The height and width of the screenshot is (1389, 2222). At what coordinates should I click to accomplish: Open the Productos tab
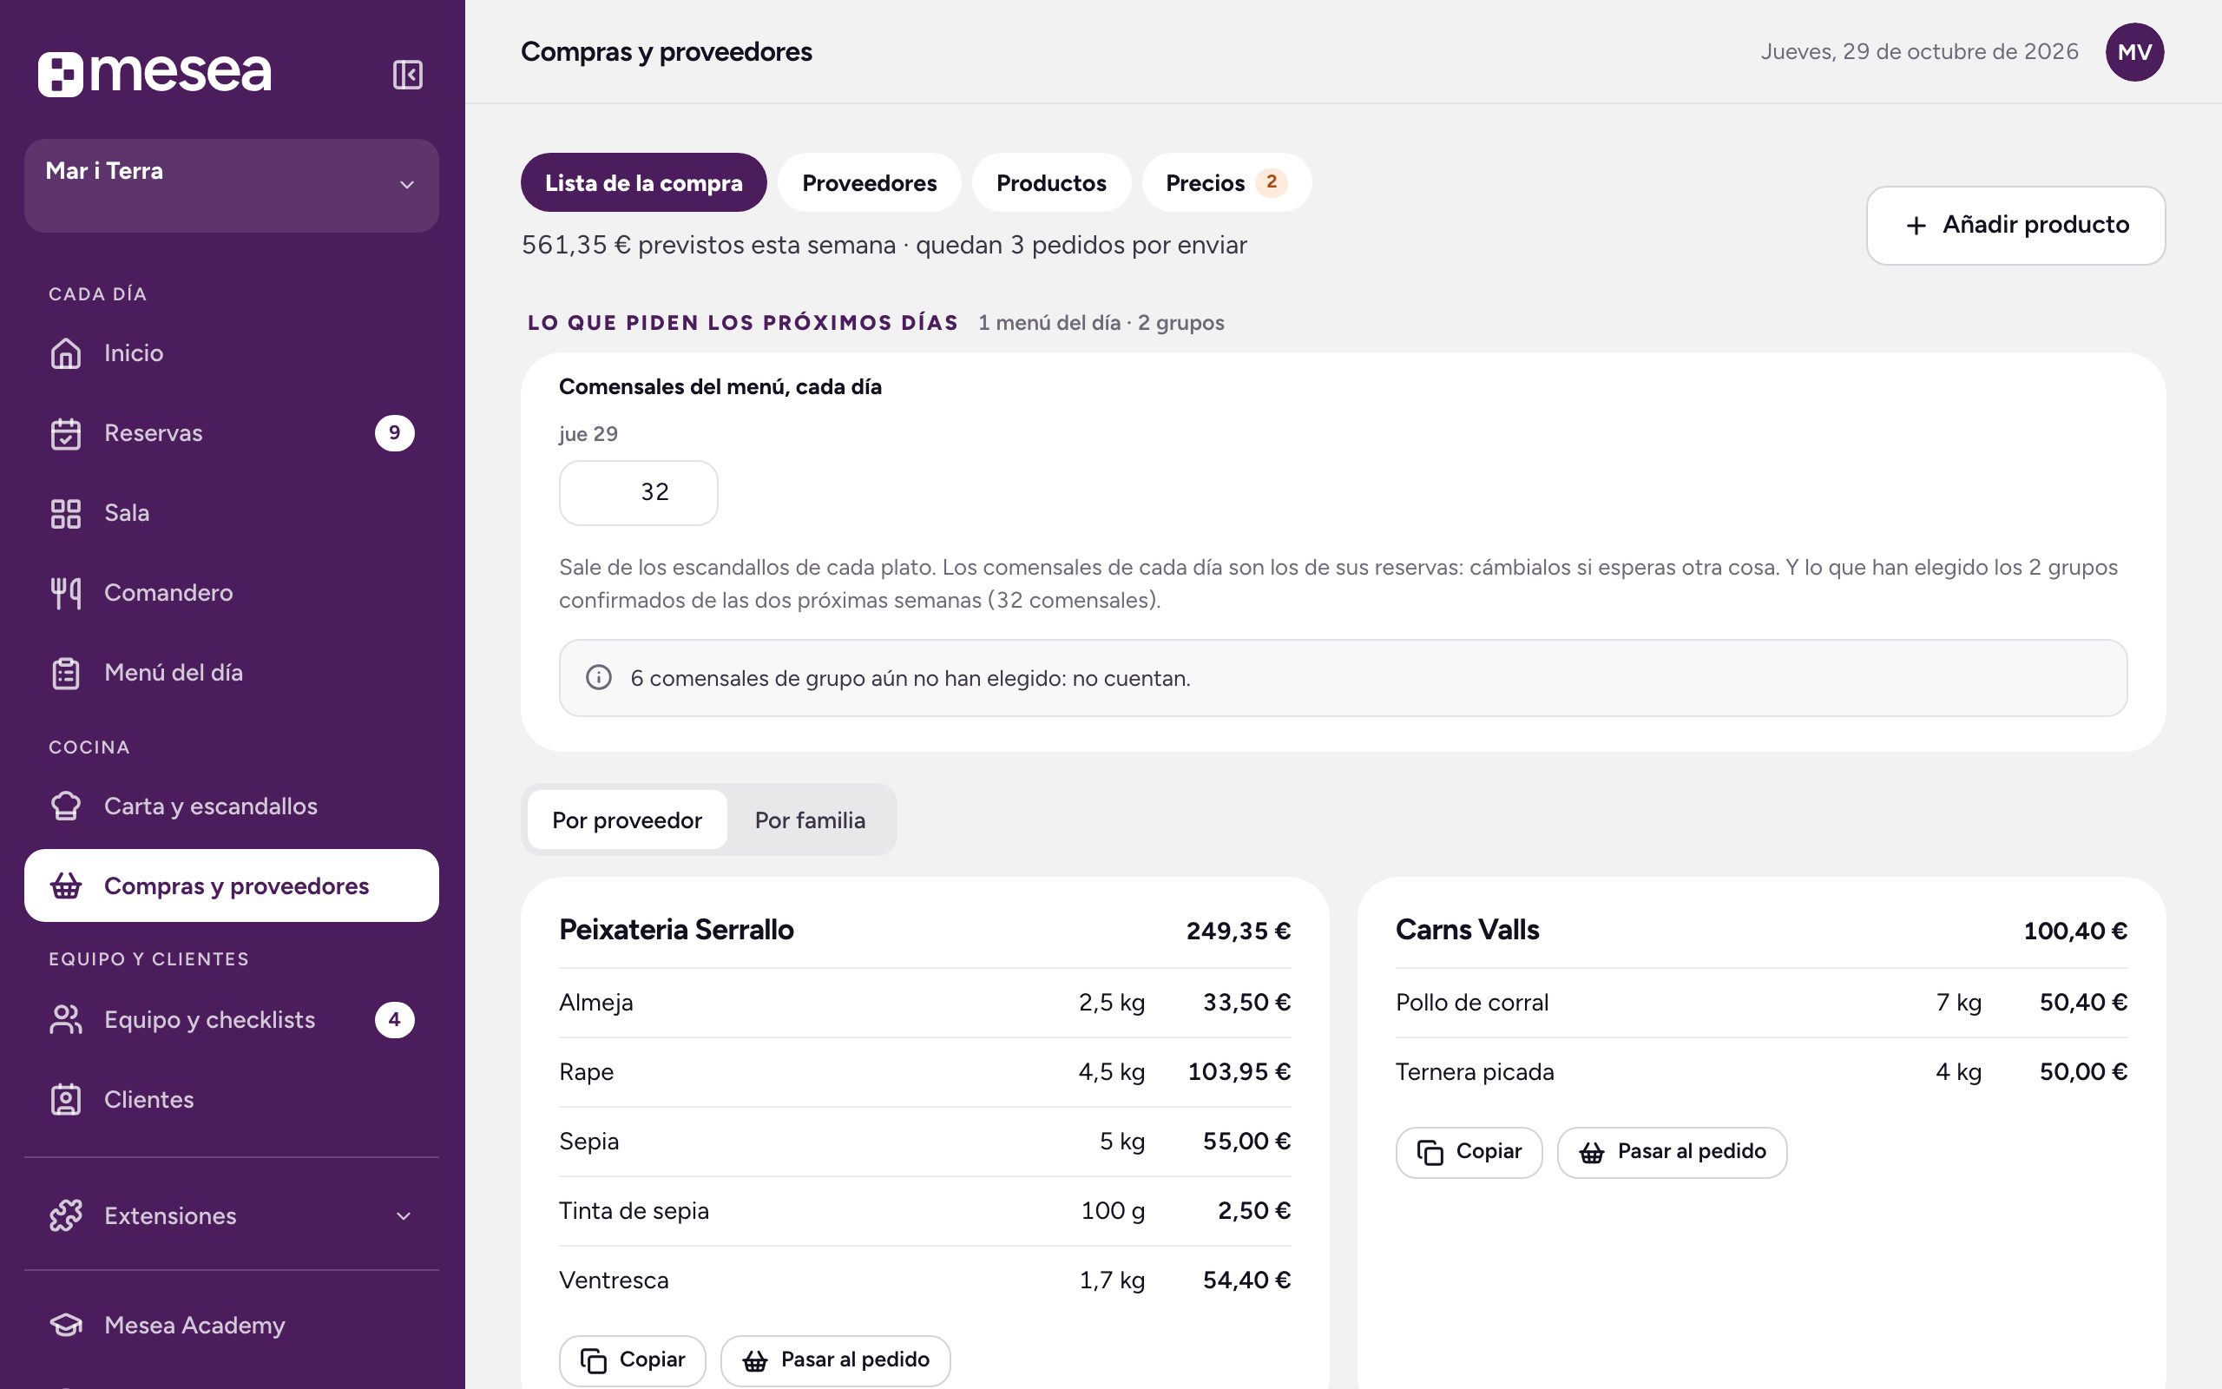(1051, 183)
